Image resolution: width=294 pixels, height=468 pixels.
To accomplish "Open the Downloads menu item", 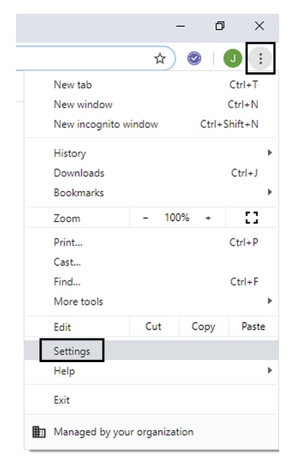I will [151, 173].
